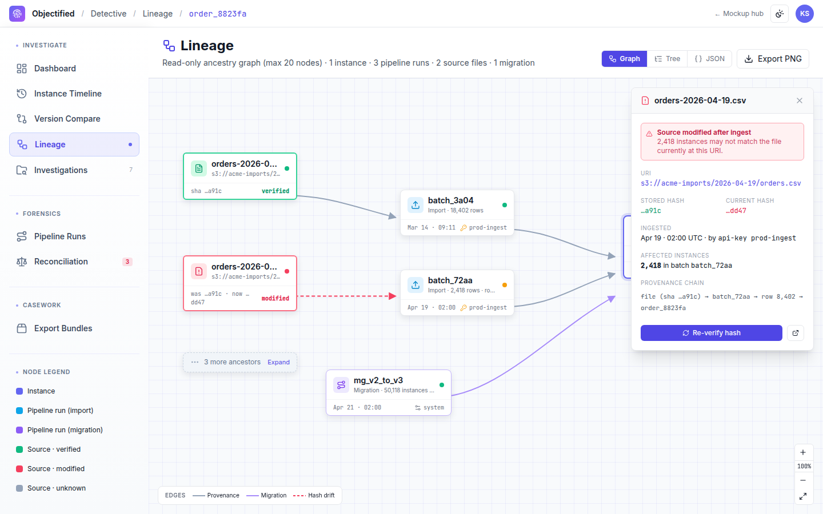Toggle the theme switcher icon in header
The height and width of the screenshot is (514, 823).
(780, 14)
